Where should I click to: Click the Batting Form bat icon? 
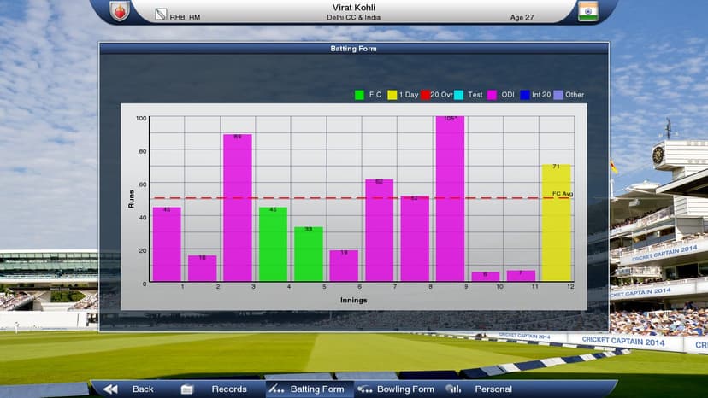pyautogui.click(x=277, y=389)
